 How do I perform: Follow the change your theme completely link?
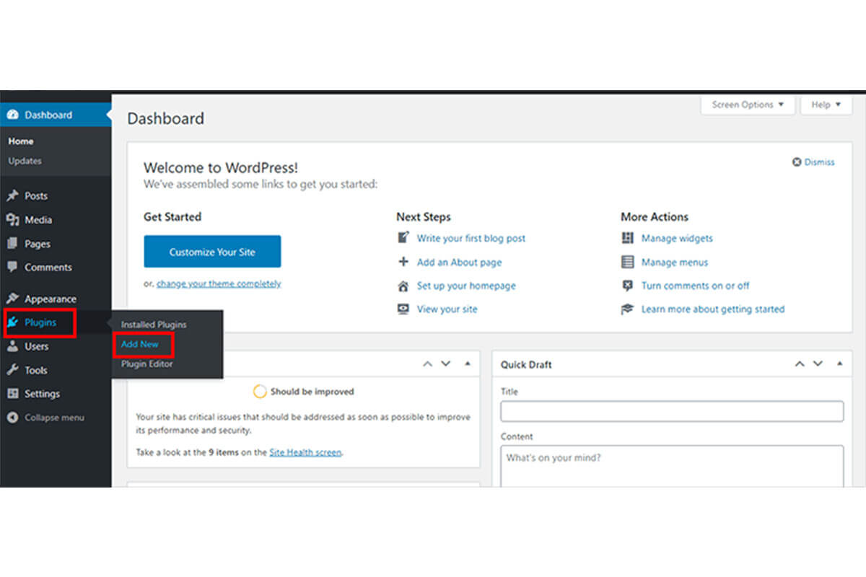click(219, 283)
